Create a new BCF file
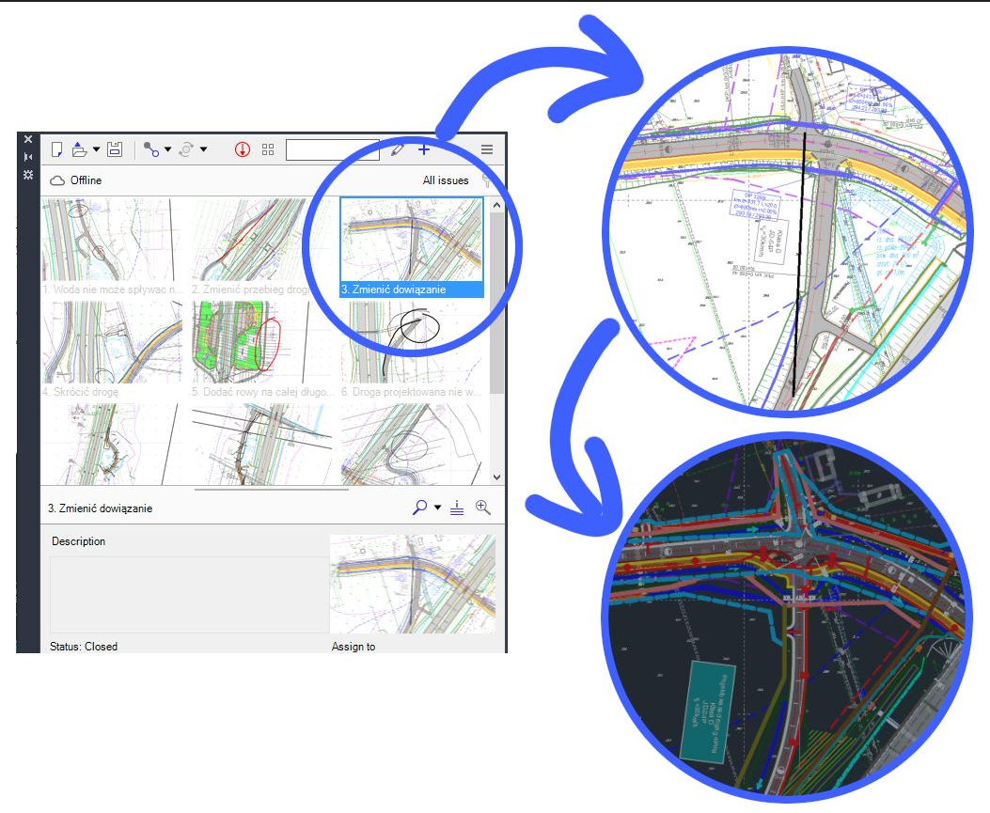Viewport: 990px width, 813px height. click(x=56, y=149)
